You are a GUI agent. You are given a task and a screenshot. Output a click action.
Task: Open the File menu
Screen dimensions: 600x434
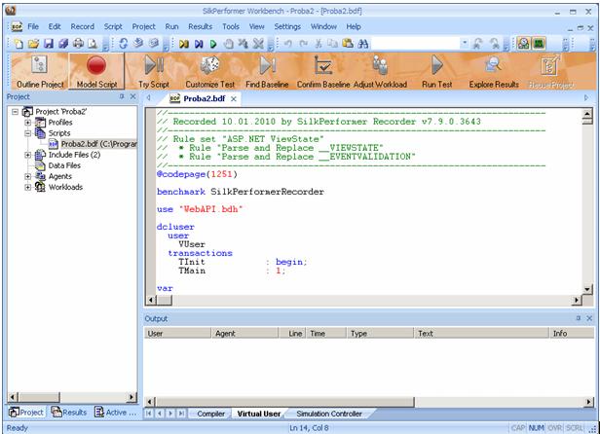tap(33, 27)
